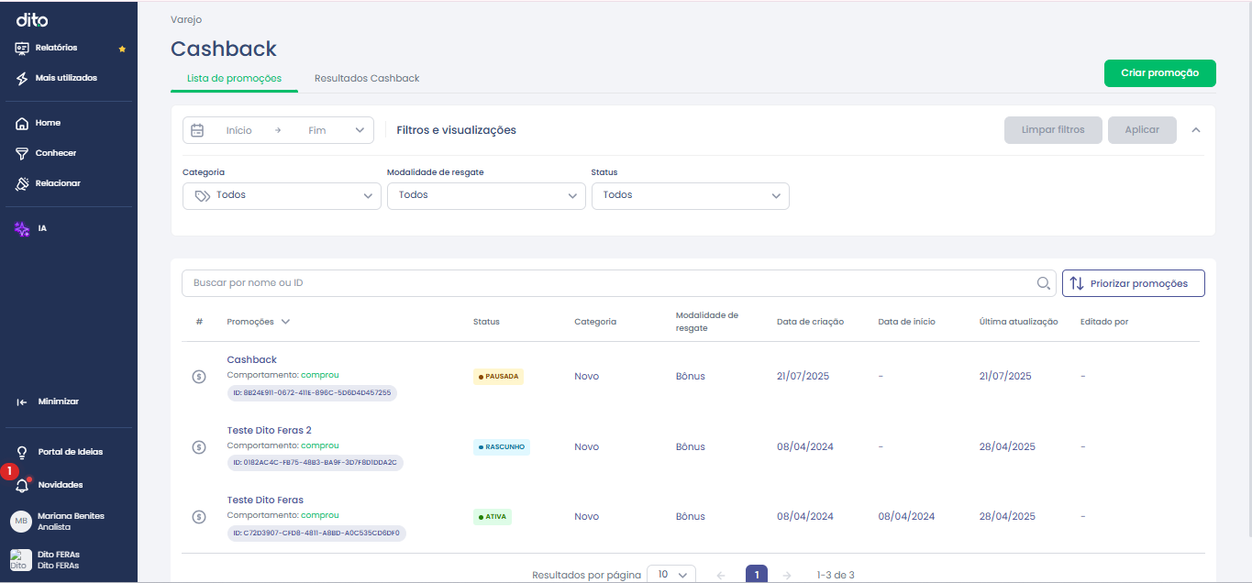Open the Relatórios sidebar icon
This screenshot has height=583, width=1252.
click(x=22, y=48)
